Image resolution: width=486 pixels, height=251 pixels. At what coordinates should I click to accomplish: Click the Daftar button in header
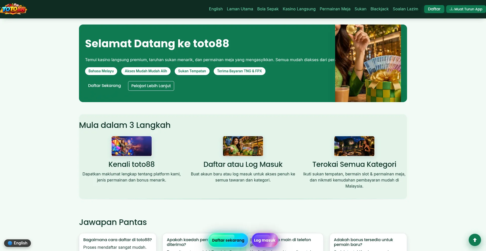[434, 9]
